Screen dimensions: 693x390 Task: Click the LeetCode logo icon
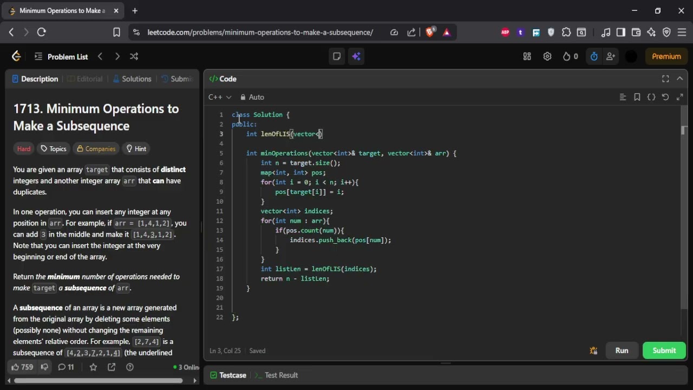16,56
